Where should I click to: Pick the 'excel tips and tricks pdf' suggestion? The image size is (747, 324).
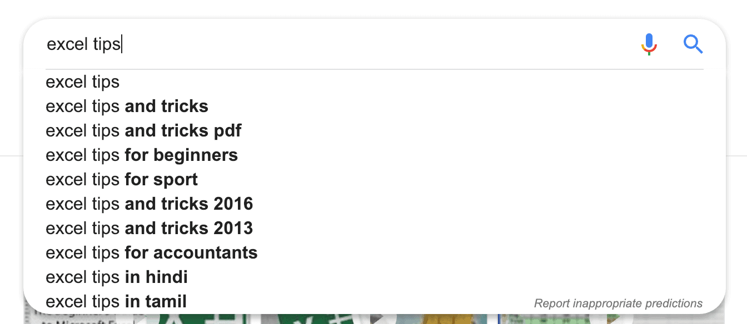coord(143,131)
